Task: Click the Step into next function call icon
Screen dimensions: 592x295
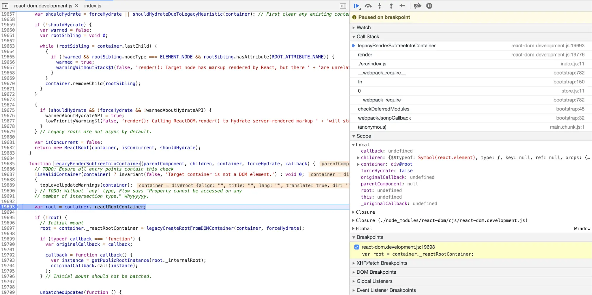Action: coord(379,6)
